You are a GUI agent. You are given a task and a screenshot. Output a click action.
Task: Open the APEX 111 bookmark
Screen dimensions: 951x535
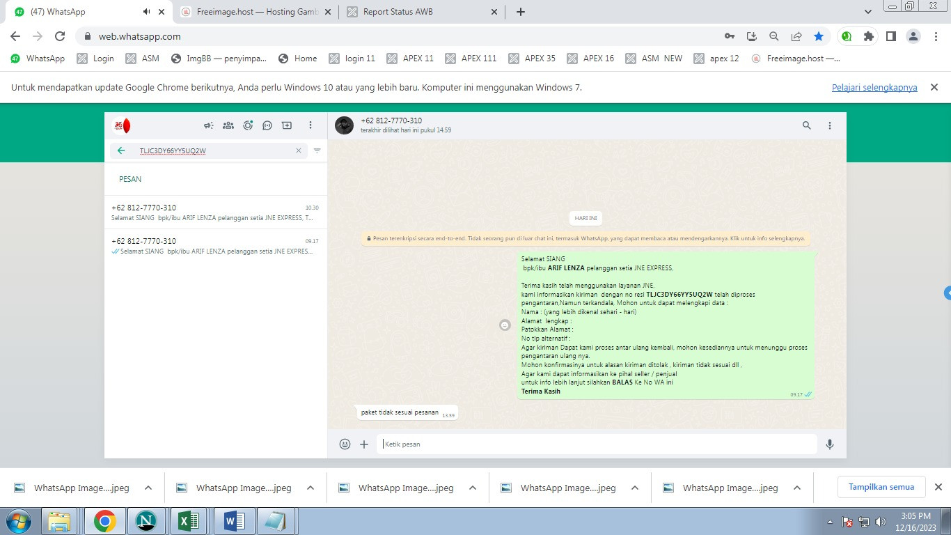[x=471, y=59]
